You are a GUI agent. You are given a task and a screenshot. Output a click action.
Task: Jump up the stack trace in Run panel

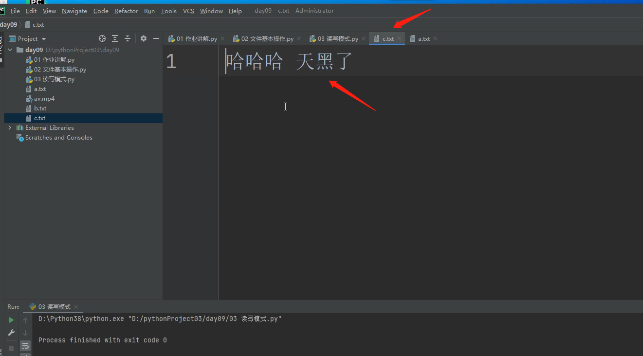[25, 320]
